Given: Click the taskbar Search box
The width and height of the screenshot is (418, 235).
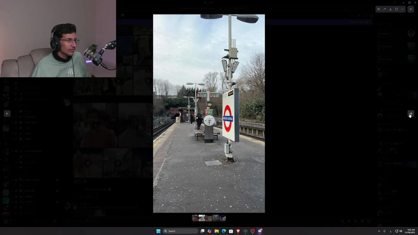Looking at the screenshot, I should pyautogui.click(x=181, y=231).
